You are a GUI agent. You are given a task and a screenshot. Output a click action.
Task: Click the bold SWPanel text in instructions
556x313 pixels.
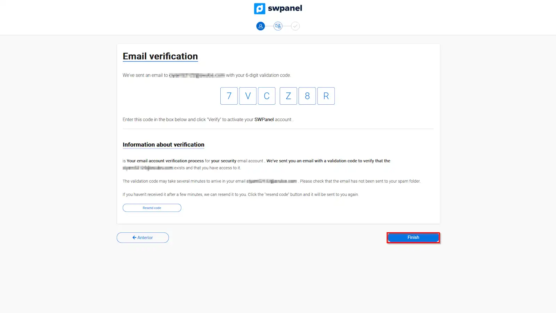[264, 120]
